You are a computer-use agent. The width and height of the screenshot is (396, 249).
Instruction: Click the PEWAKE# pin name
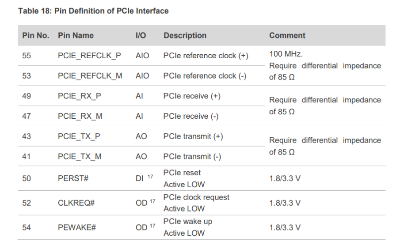[x=77, y=228]
